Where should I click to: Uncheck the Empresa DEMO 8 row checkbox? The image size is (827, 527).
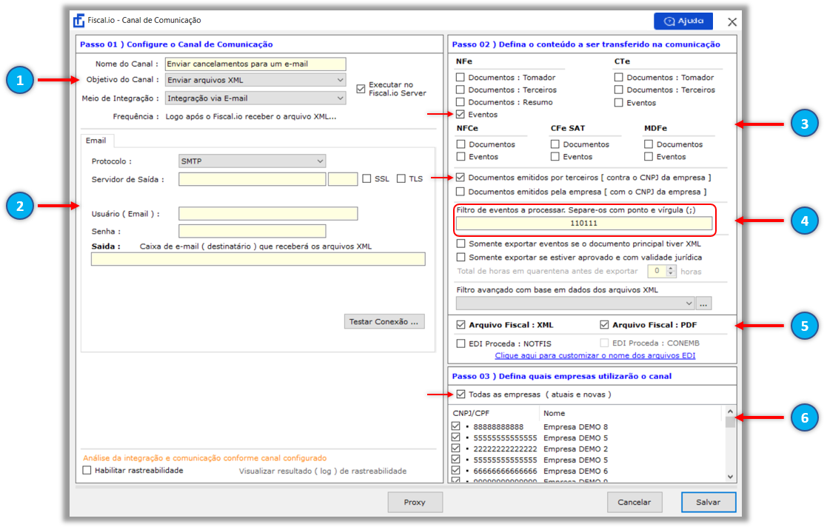[x=455, y=426]
